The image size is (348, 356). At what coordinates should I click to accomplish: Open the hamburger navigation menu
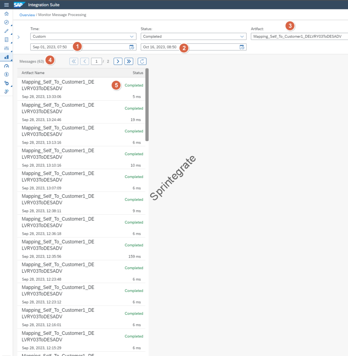coord(6,5)
